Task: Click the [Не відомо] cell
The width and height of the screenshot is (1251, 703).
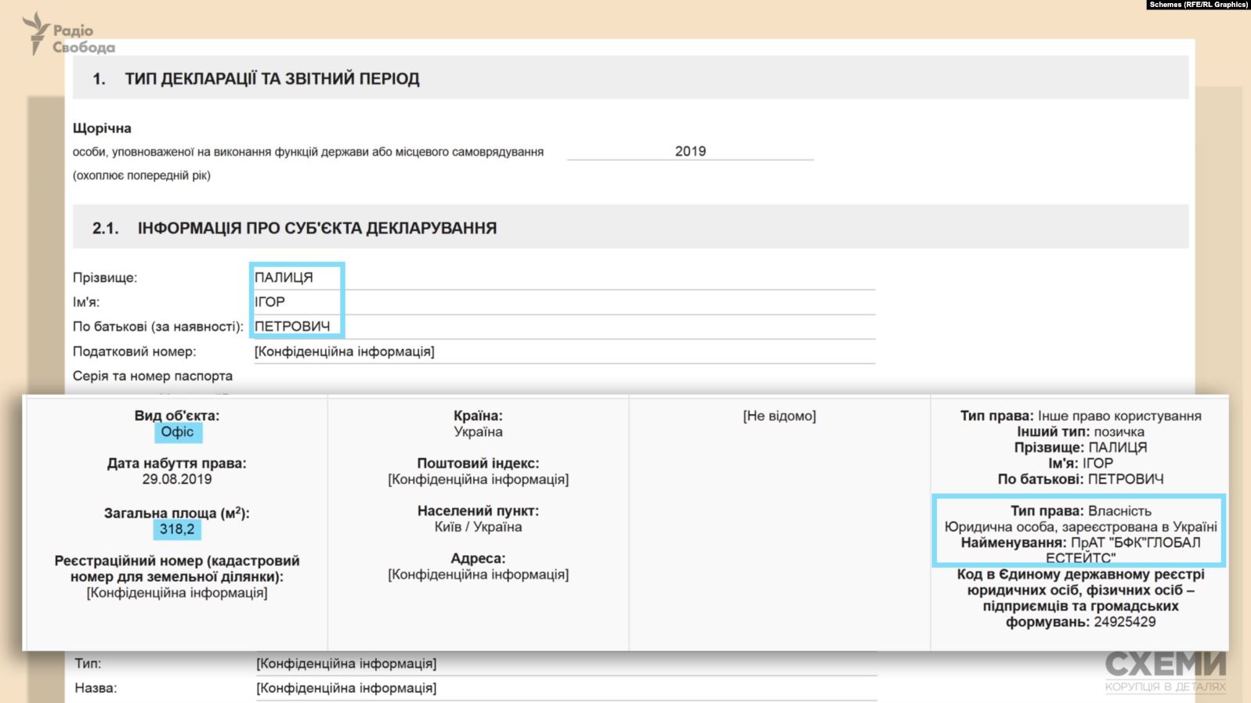Action: coord(779,416)
